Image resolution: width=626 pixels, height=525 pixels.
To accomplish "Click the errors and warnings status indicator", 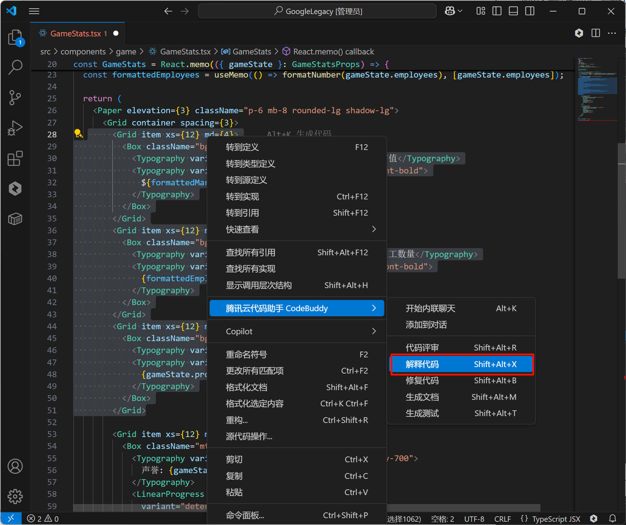I will 43,519.
